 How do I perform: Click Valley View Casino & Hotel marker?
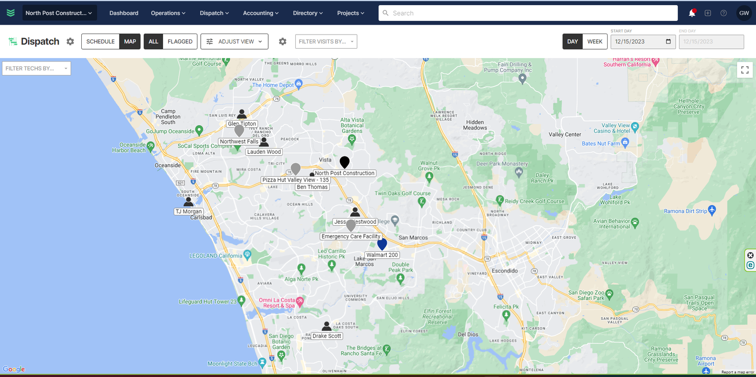tap(635, 126)
